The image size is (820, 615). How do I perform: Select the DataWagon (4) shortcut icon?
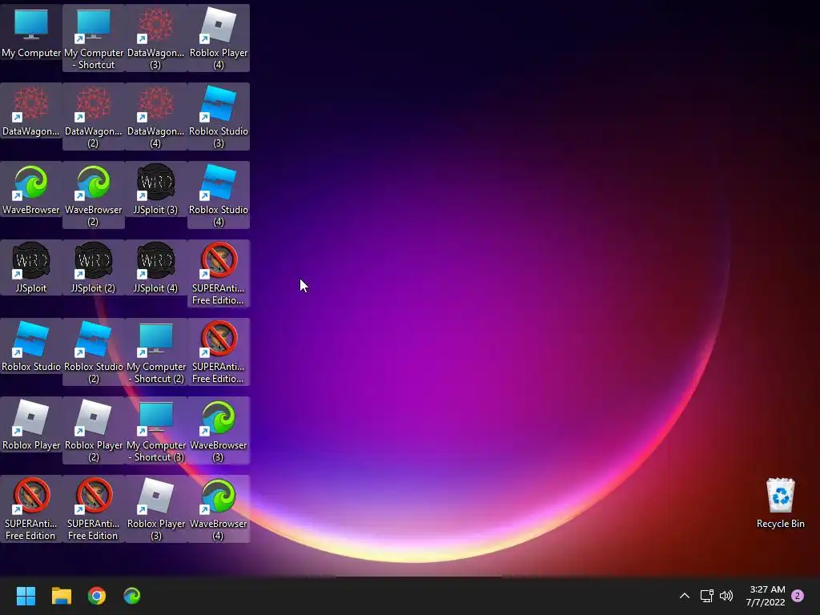tap(156, 116)
